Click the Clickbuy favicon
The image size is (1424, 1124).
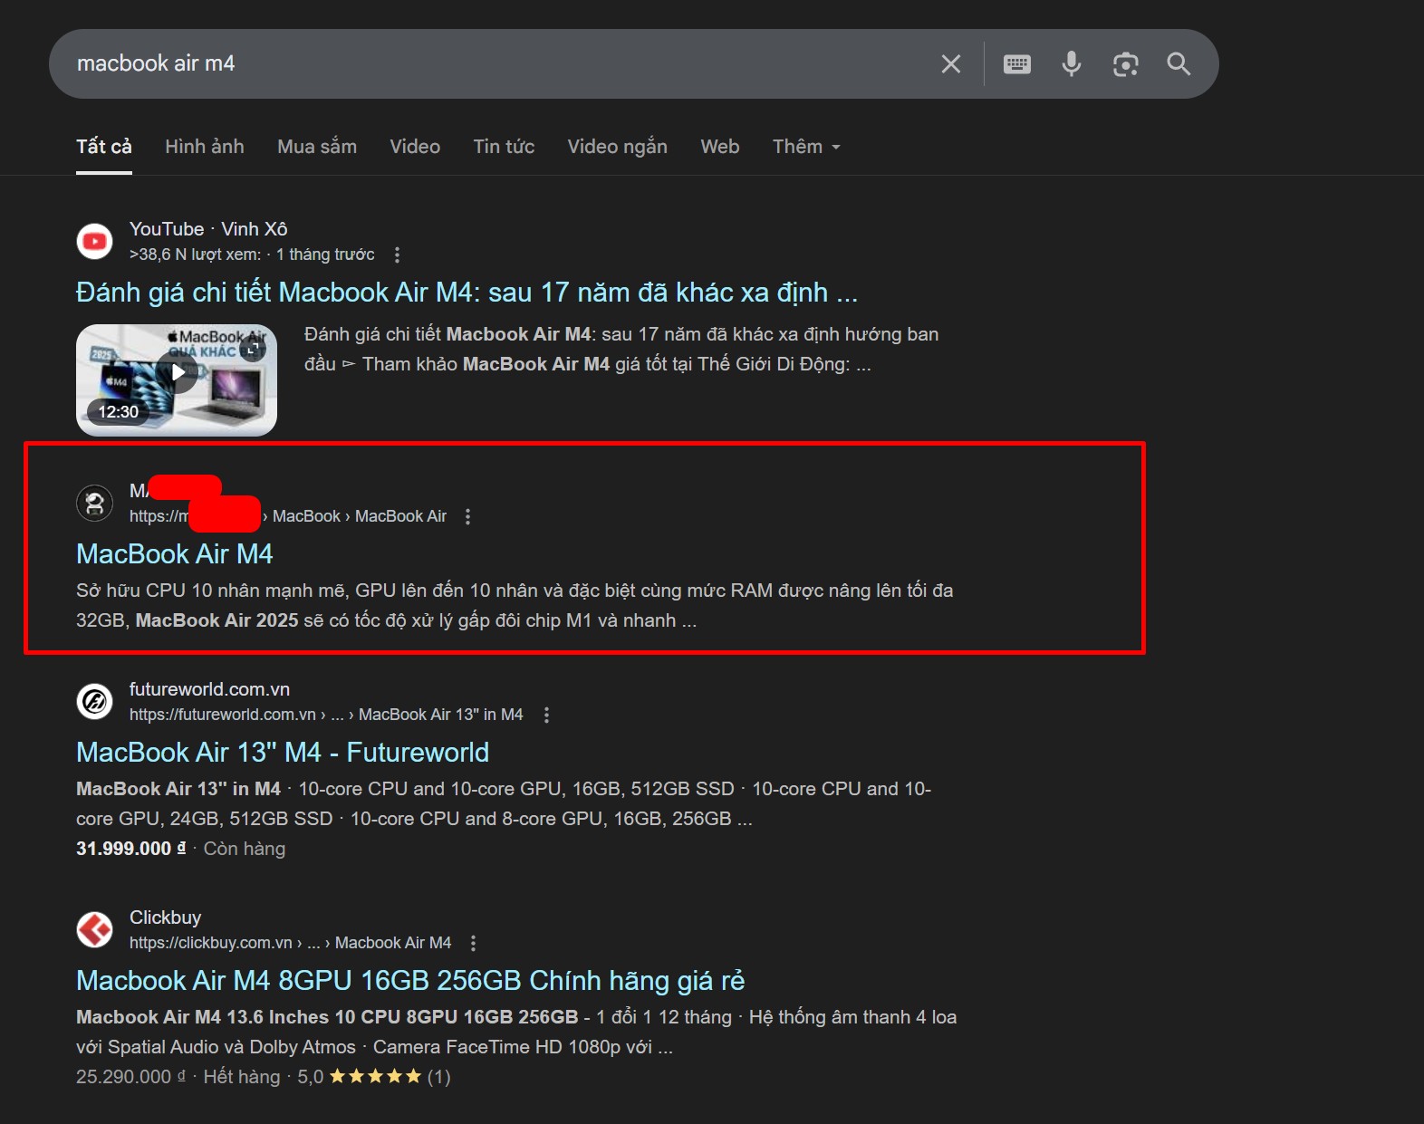coord(95,929)
